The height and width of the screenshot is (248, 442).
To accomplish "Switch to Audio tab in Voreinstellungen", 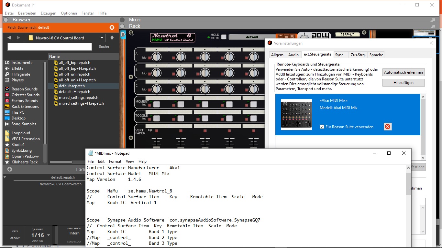I will coord(293,55).
